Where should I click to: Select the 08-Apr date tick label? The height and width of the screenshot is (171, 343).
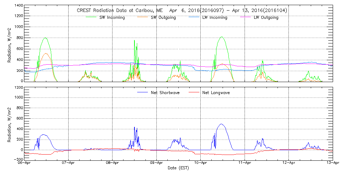(113, 163)
